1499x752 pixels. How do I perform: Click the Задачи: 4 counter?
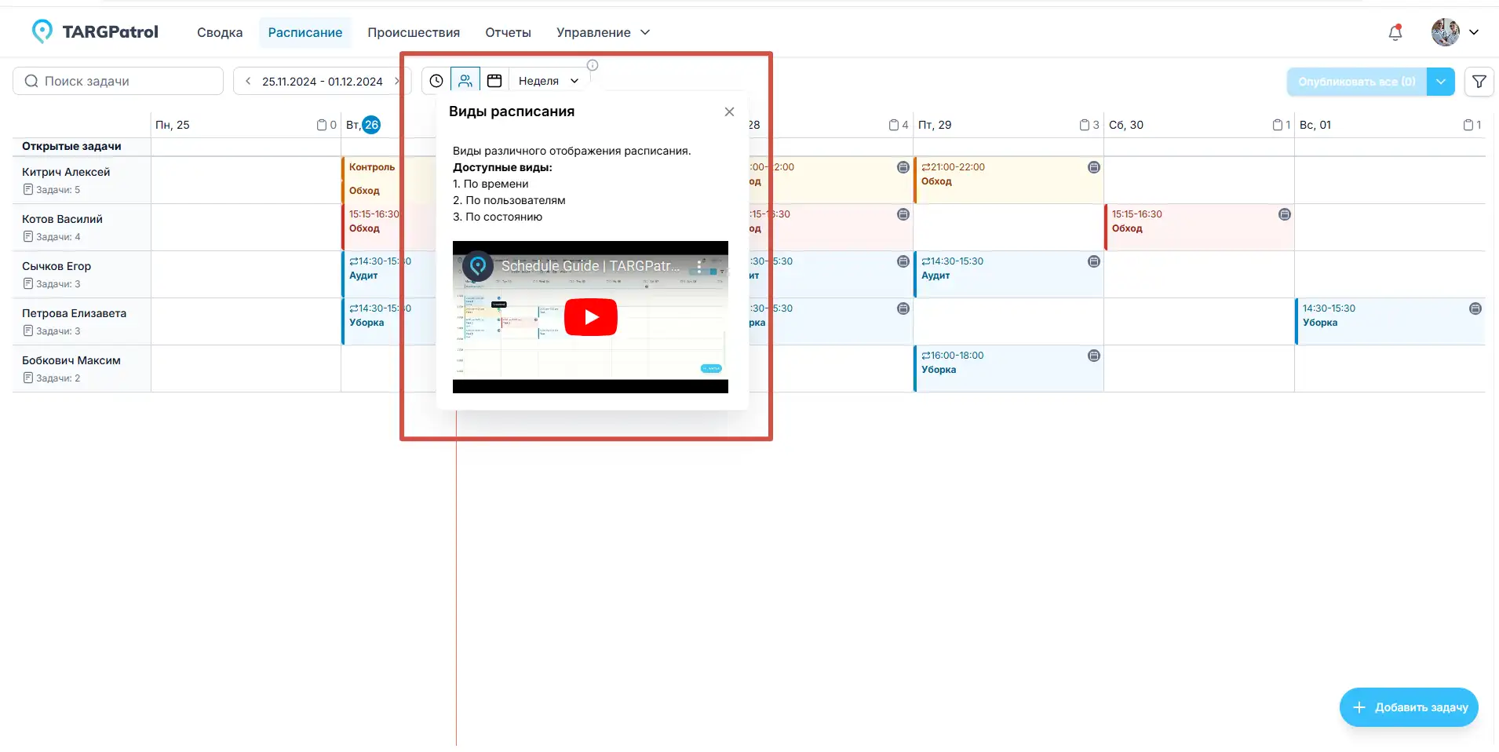pos(52,237)
